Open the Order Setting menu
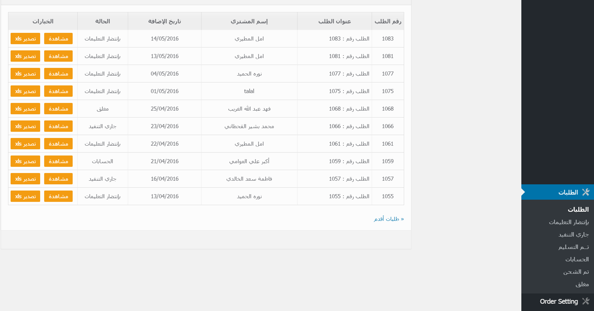The width and height of the screenshot is (594, 311). pos(559,302)
